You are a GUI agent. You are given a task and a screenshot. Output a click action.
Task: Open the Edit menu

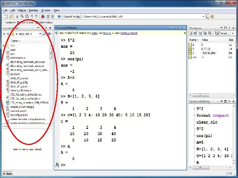13,10
